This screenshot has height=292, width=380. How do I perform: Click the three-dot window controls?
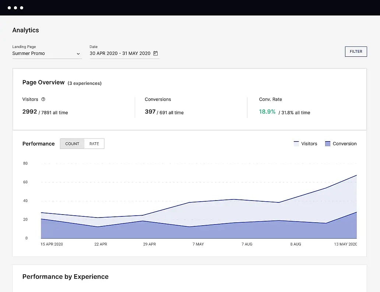(x=15, y=8)
